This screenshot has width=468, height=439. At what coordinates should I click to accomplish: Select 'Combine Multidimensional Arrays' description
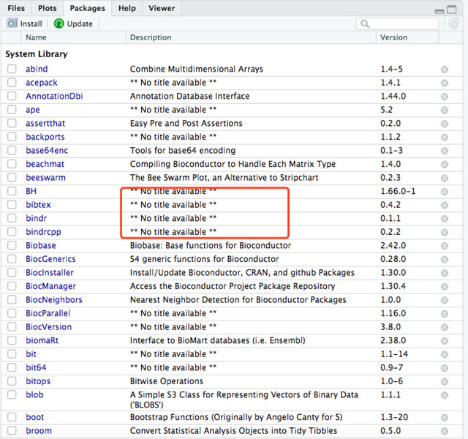click(197, 69)
